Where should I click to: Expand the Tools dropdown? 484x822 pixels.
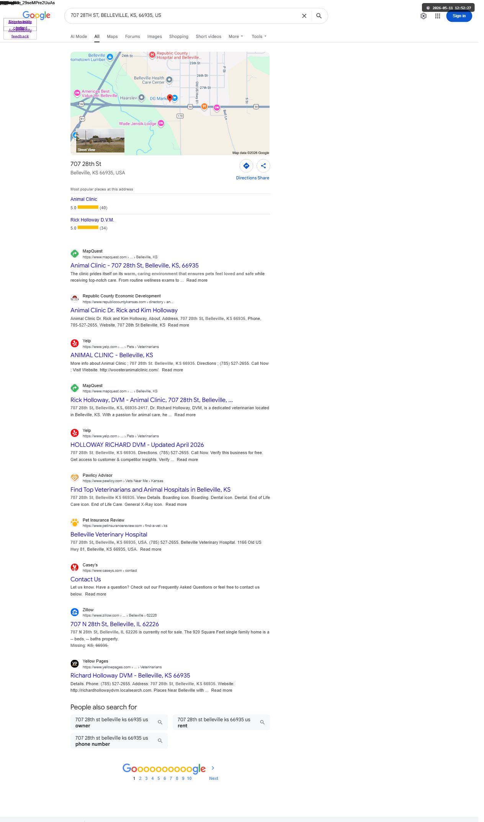click(x=259, y=36)
